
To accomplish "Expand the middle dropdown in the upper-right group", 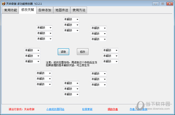I will (99, 34).
